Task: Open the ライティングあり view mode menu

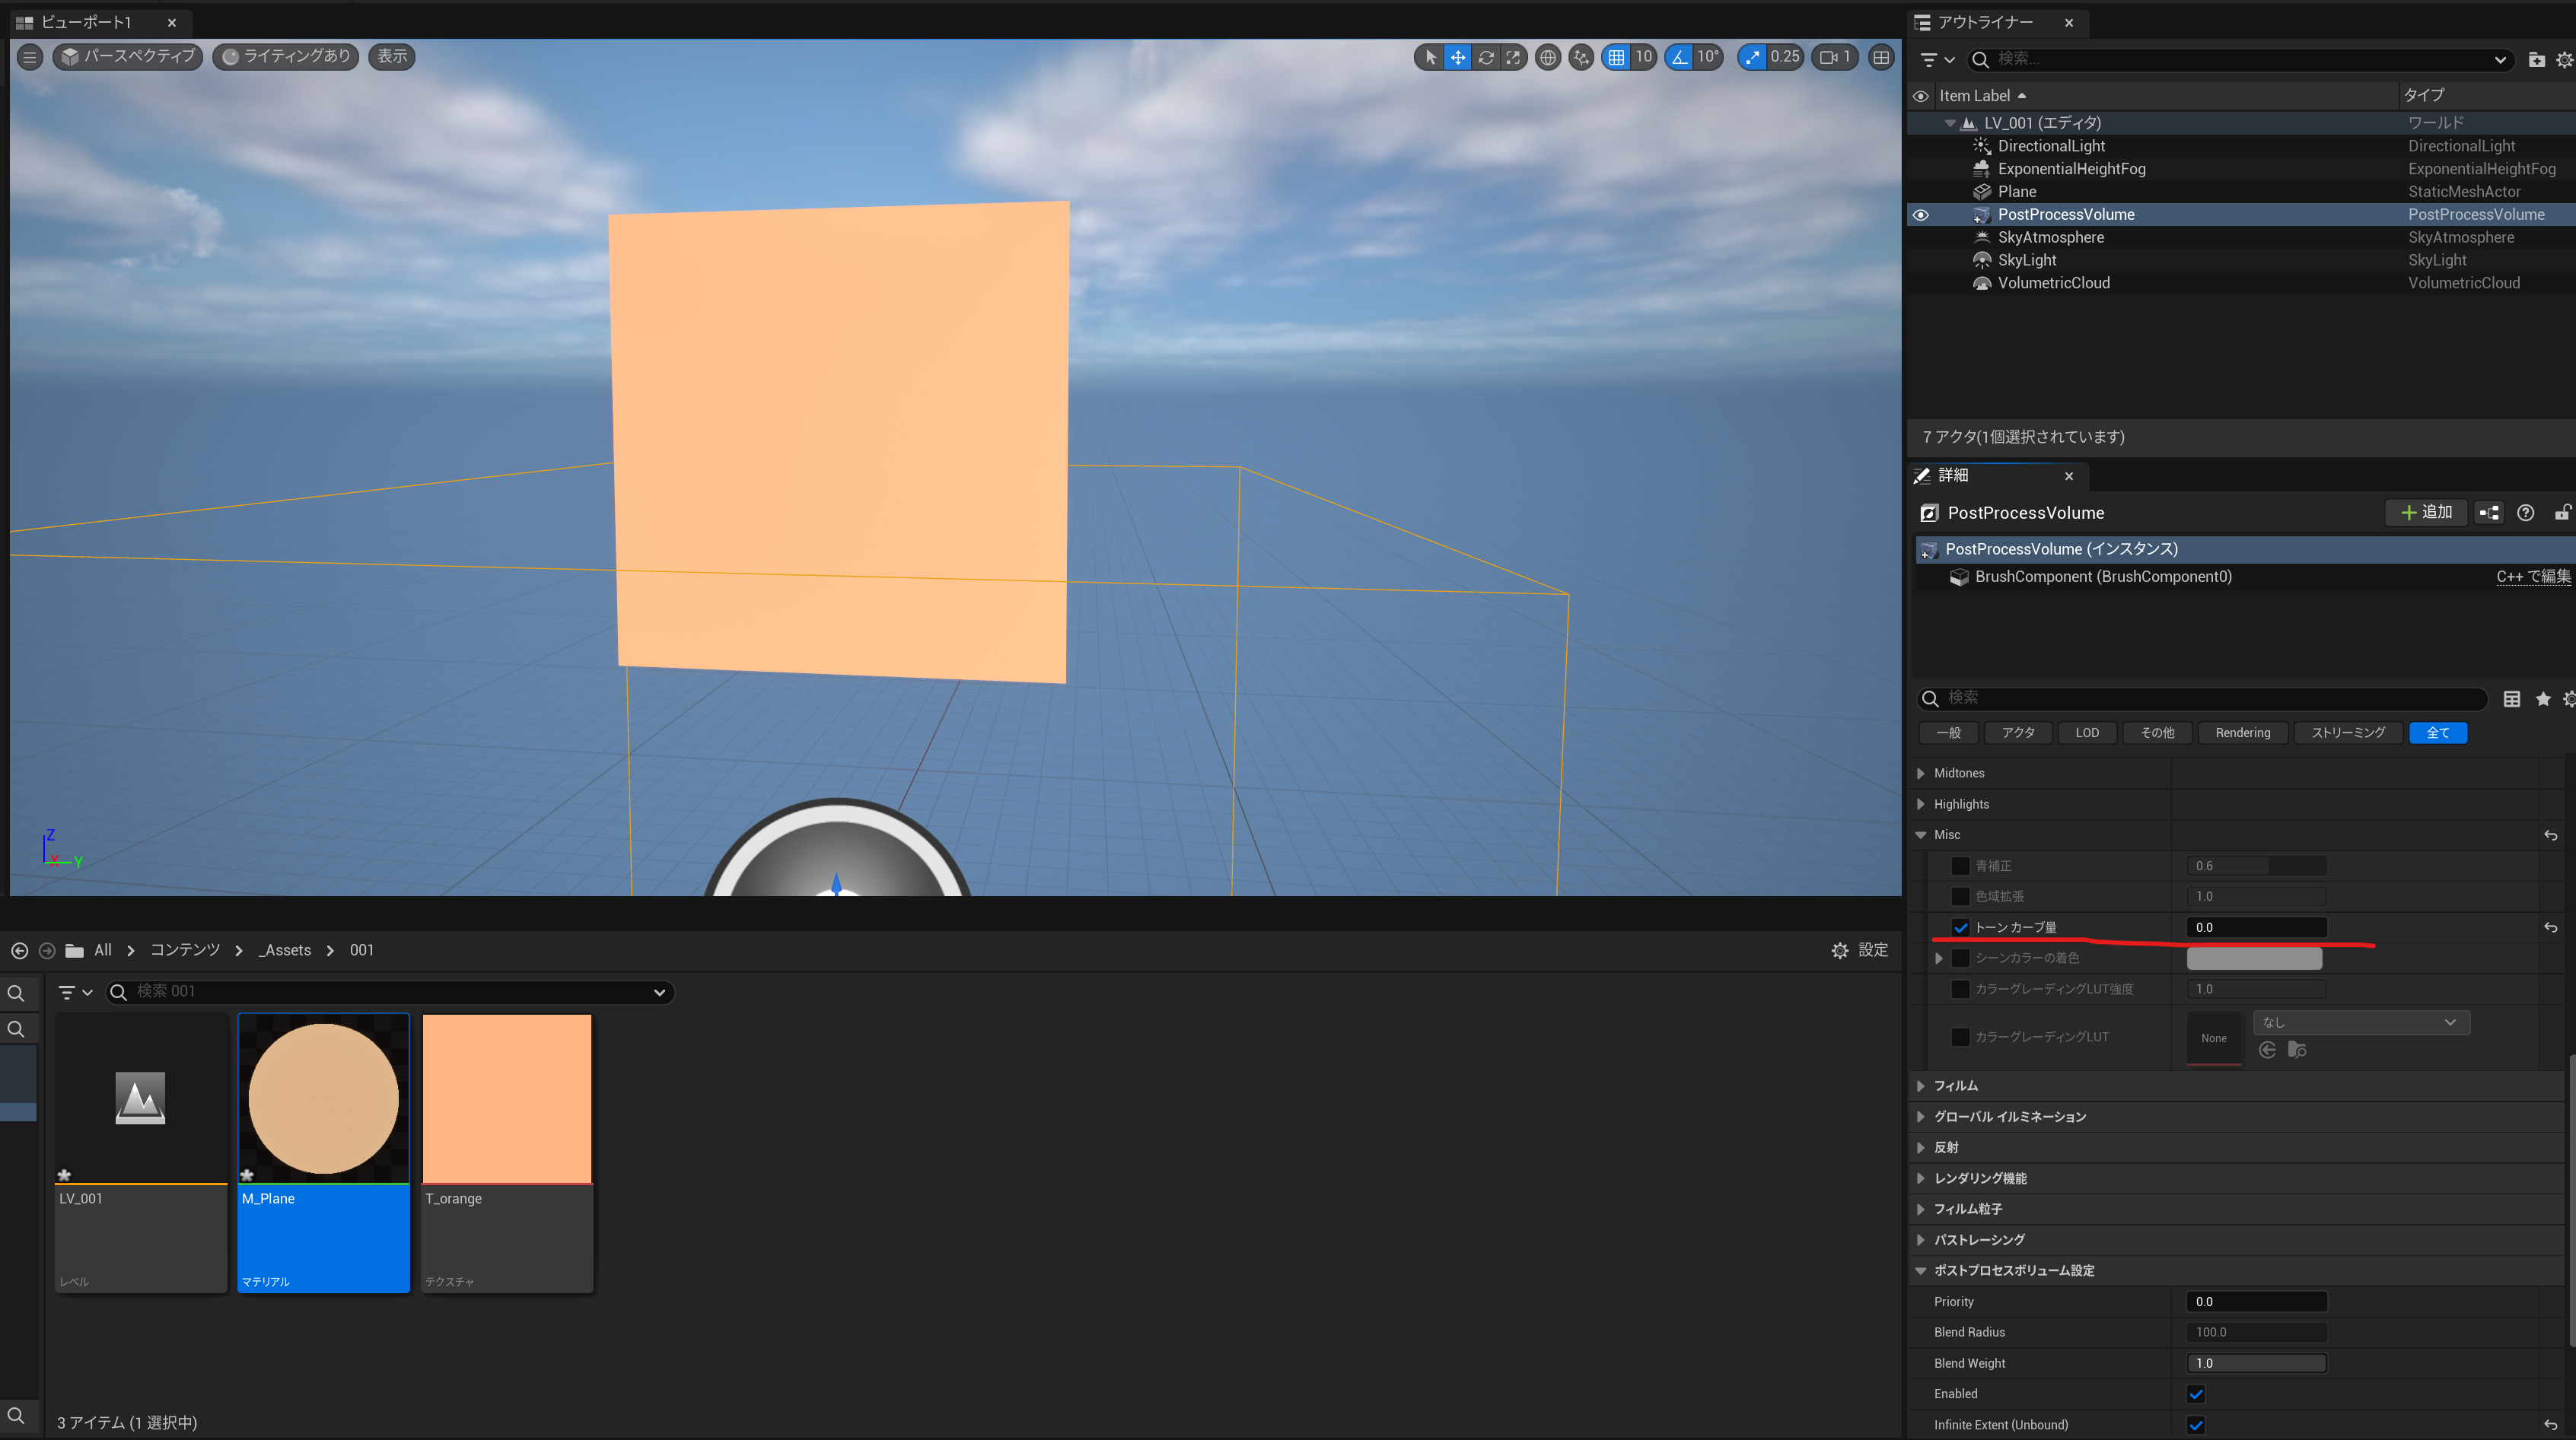Action: pyautogui.click(x=286, y=57)
